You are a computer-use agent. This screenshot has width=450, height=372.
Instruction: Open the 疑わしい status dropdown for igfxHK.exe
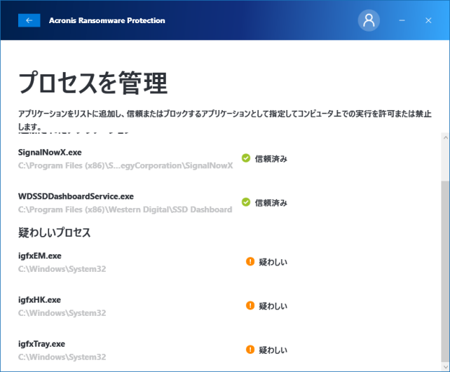pyautogui.click(x=273, y=306)
